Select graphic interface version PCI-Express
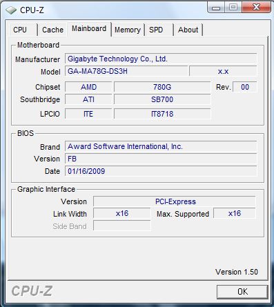Screen dimensions: 274x307 175,201
